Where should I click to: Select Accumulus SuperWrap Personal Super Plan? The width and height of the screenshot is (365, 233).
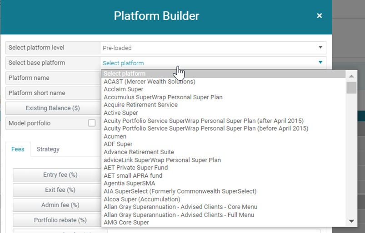[224, 97]
